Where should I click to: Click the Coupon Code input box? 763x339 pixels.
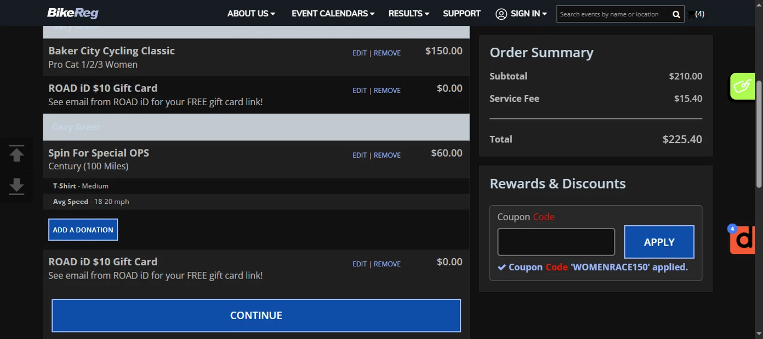point(556,242)
